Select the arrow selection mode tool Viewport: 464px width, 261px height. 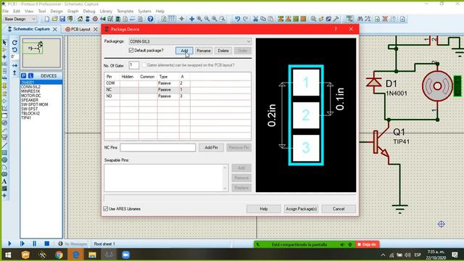pos(4,43)
